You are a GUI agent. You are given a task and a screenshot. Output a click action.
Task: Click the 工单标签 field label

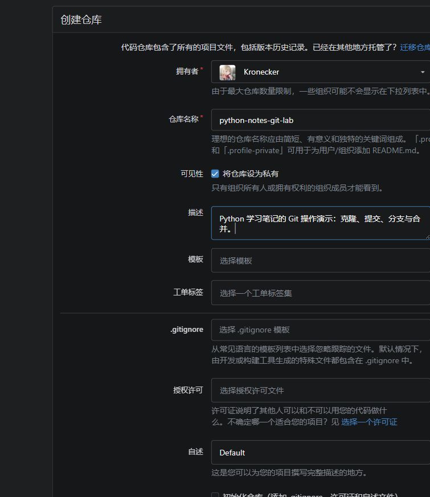[188, 292]
